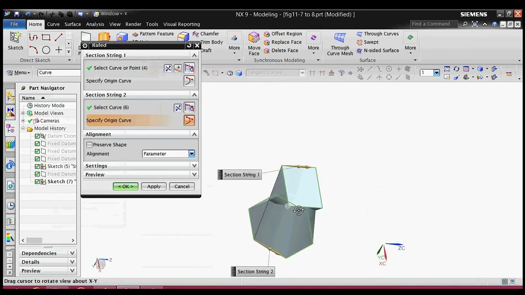Switch to Analysis ribbon tab
This screenshot has width=525, height=295.
pos(95,24)
